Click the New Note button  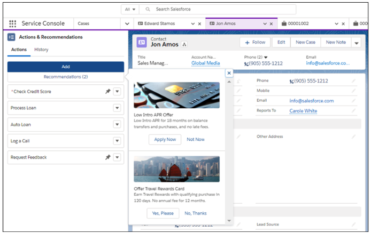pos(336,42)
